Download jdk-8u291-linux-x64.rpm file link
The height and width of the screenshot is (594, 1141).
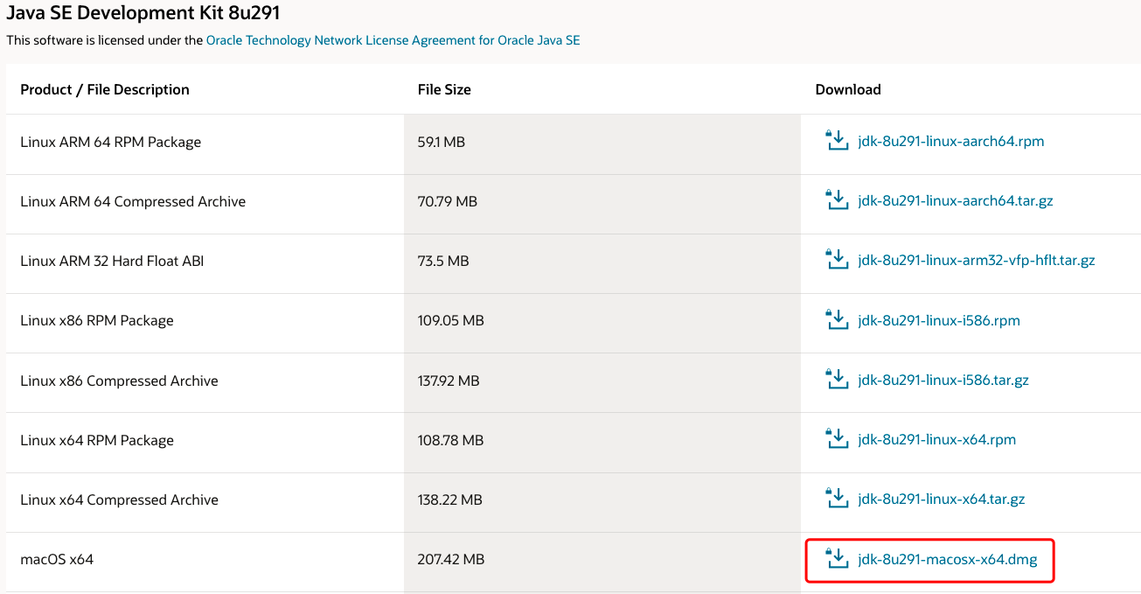coord(937,439)
